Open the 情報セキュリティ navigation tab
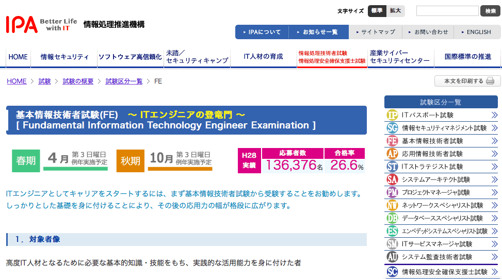Screen dimensions: 502x279 click(x=64, y=57)
